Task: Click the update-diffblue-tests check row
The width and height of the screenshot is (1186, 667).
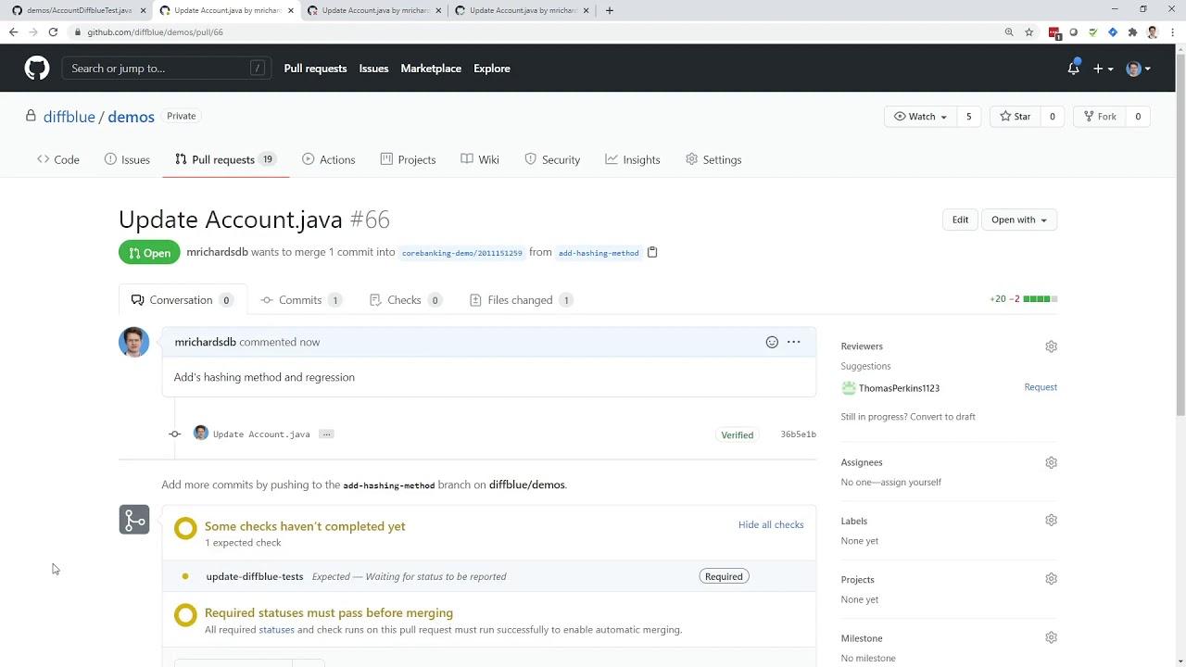Action: [489, 576]
